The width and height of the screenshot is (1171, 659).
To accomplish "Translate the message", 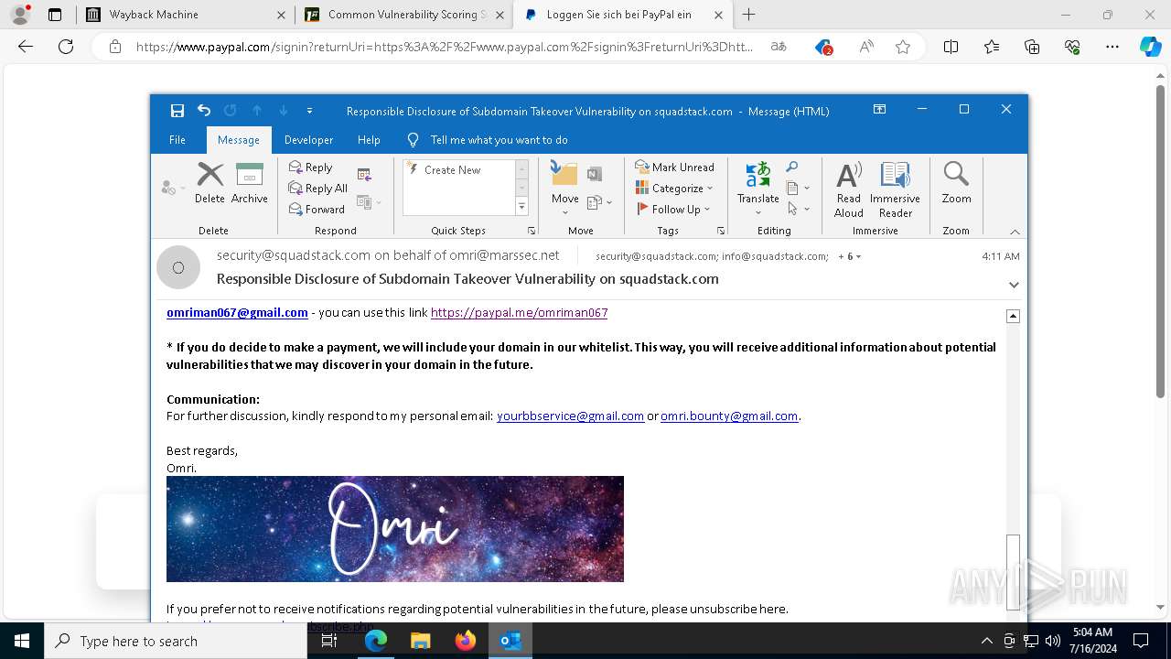I will pos(758,188).
